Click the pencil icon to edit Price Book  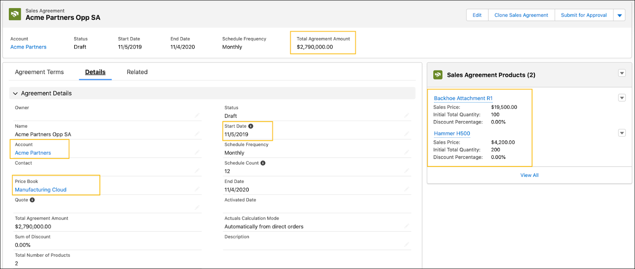197,189
